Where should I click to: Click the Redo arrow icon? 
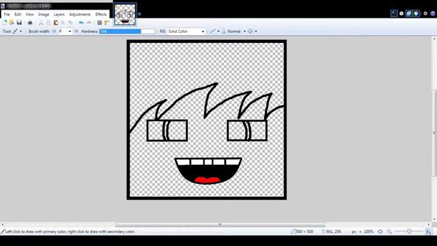(89, 23)
